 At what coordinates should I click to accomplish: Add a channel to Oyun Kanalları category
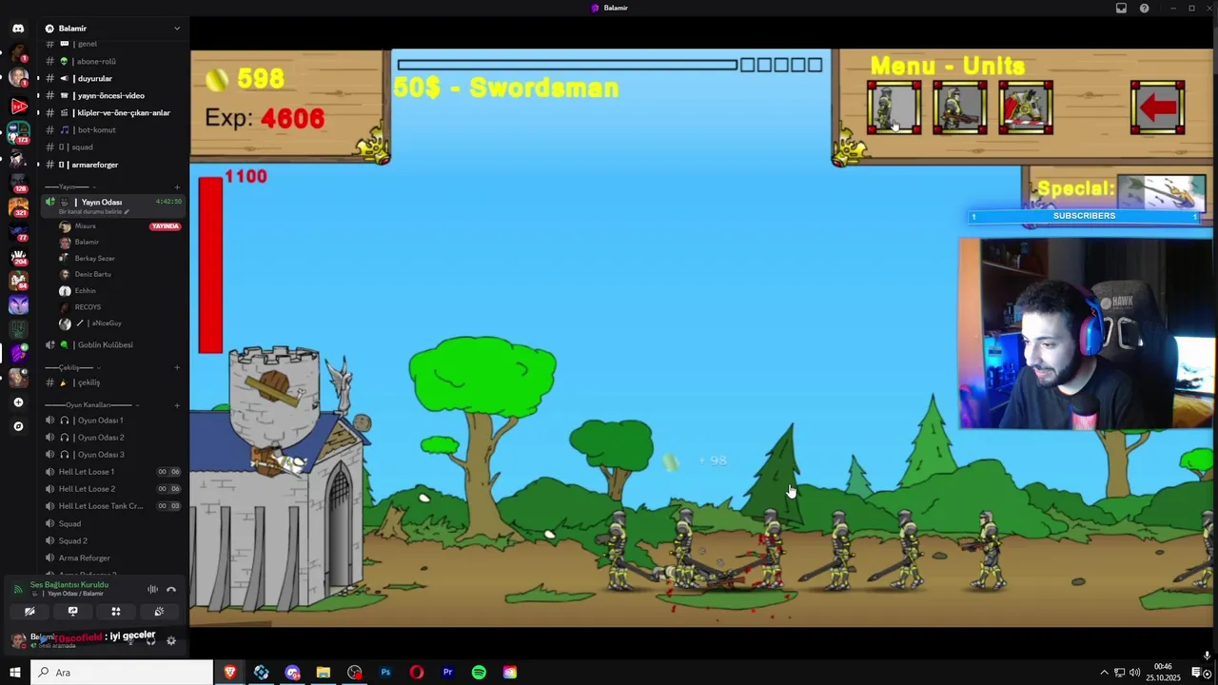coord(177,405)
